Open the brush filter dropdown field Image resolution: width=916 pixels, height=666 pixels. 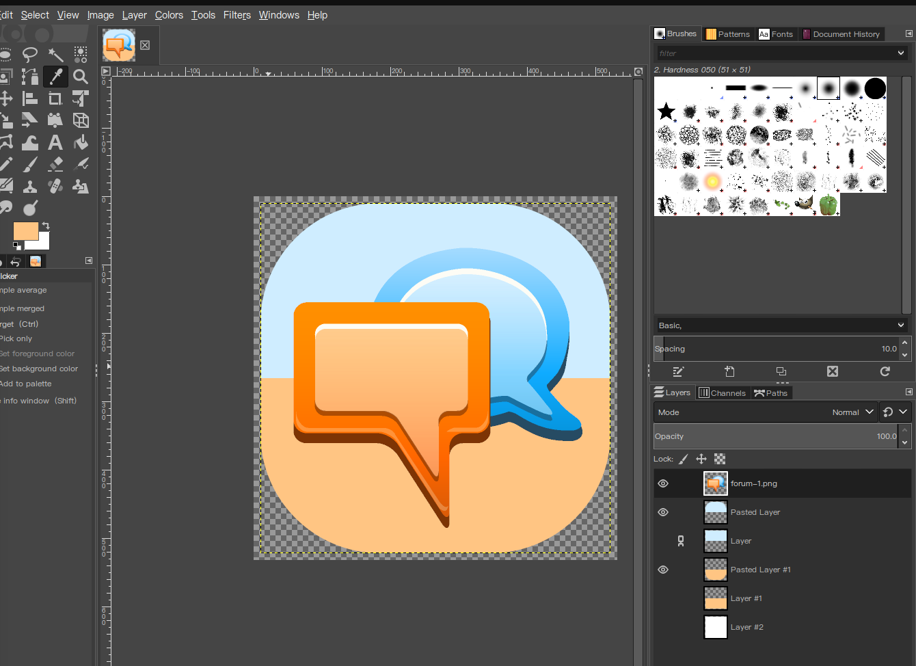click(781, 53)
